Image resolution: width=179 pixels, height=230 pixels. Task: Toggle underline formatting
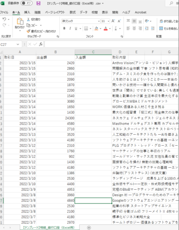point(76,28)
